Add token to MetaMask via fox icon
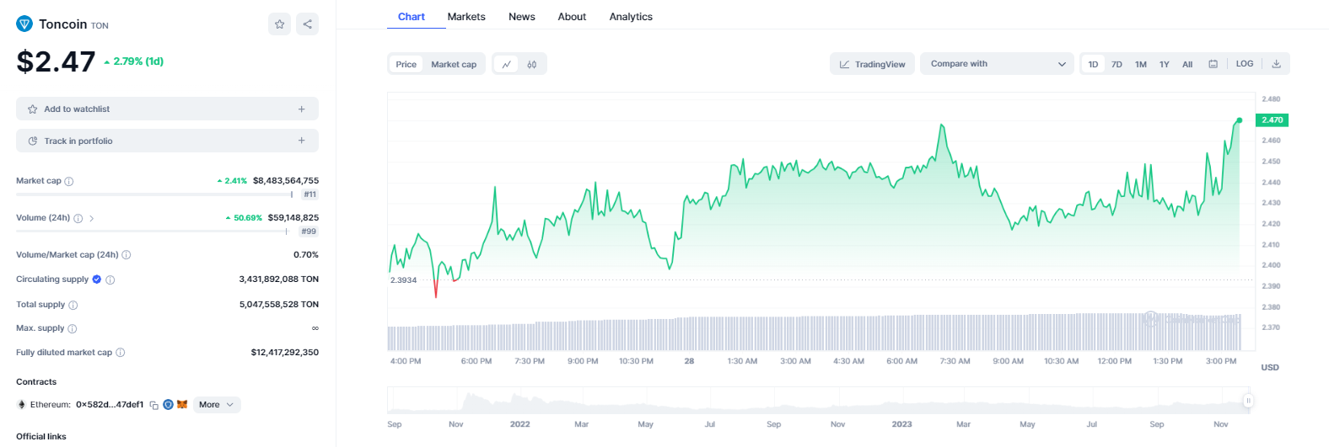 coord(182,405)
